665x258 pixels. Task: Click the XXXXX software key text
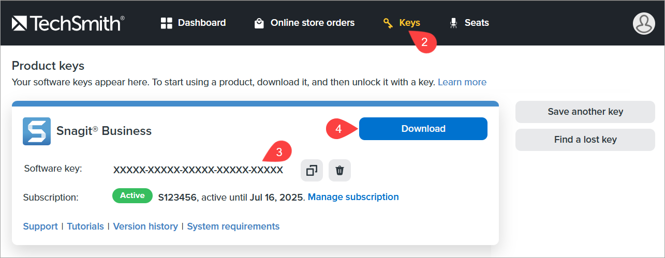click(x=198, y=170)
